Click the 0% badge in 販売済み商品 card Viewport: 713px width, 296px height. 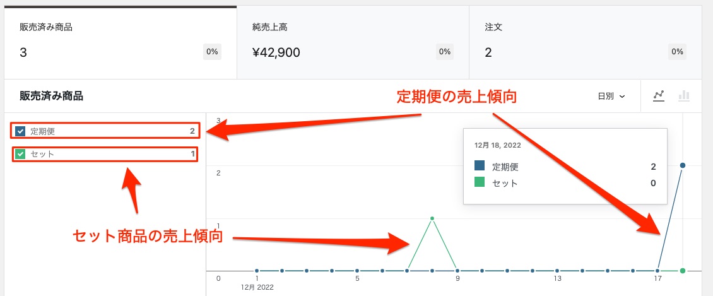click(212, 52)
